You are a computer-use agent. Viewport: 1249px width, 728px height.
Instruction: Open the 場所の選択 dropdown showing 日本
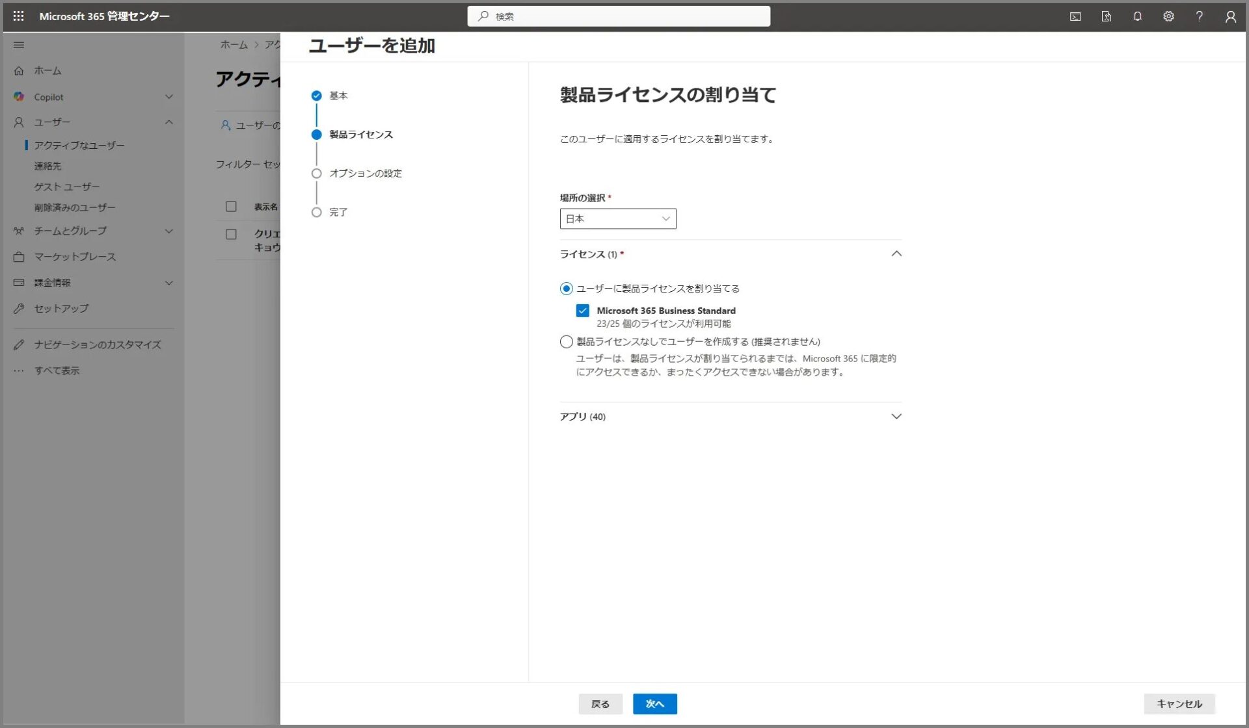click(x=617, y=218)
